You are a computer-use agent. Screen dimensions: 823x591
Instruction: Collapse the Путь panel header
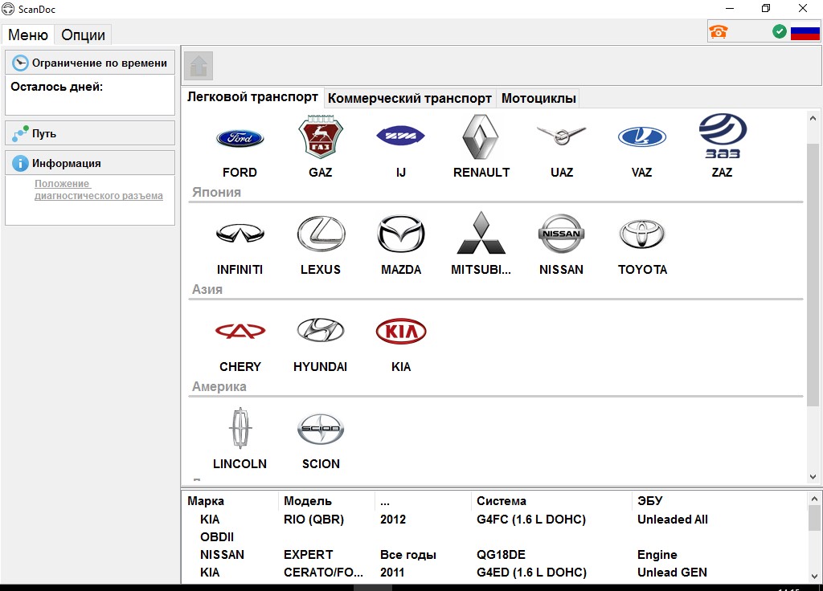click(x=90, y=133)
